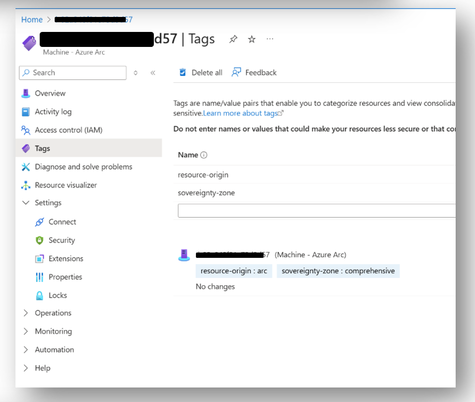This screenshot has width=475, height=402.
Task: Expand the Automation group
Action: (x=26, y=350)
